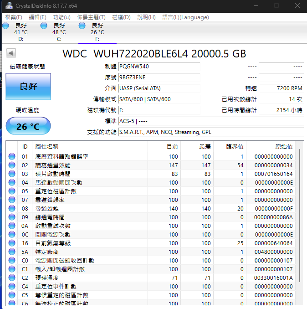The image size is (307, 309).
Task: Click the power on count field 14 次
Action: (281, 99)
